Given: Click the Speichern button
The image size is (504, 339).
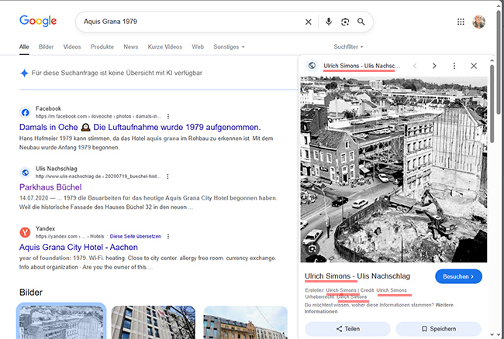Looking at the screenshot, I should pyautogui.click(x=438, y=329).
